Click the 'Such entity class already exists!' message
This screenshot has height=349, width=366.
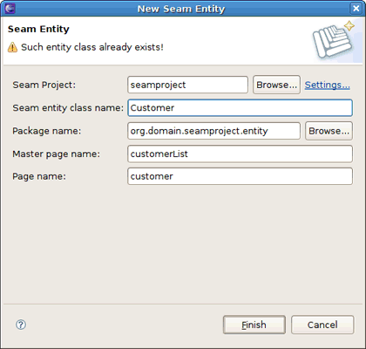tap(92, 47)
